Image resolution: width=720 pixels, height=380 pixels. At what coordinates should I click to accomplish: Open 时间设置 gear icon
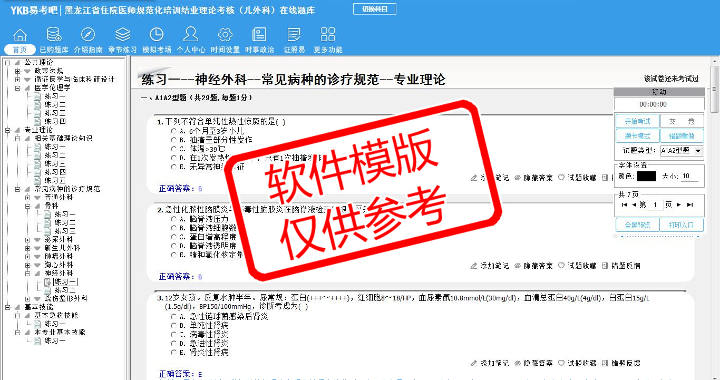tap(225, 35)
